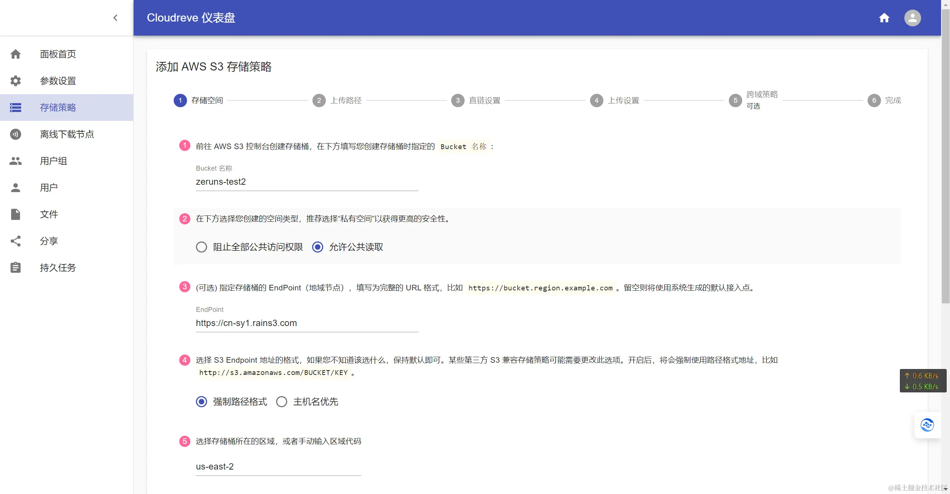Click the 持久任务 clipboard icon
The image size is (950, 494).
point(16,268)
